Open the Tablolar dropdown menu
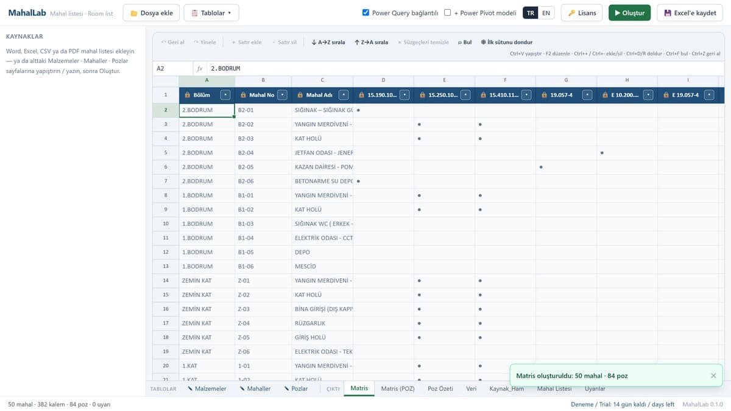This screenshot has width=731, height=411. point(211,13)
